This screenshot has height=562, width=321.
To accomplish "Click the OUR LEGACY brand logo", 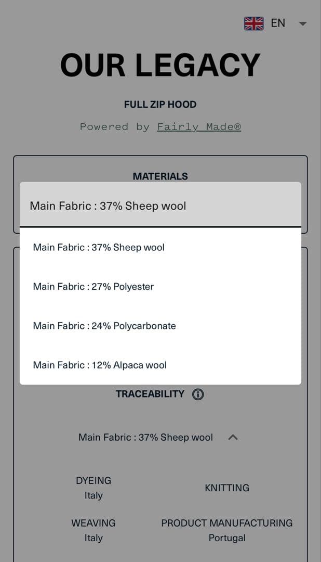I will click(160, 66).
